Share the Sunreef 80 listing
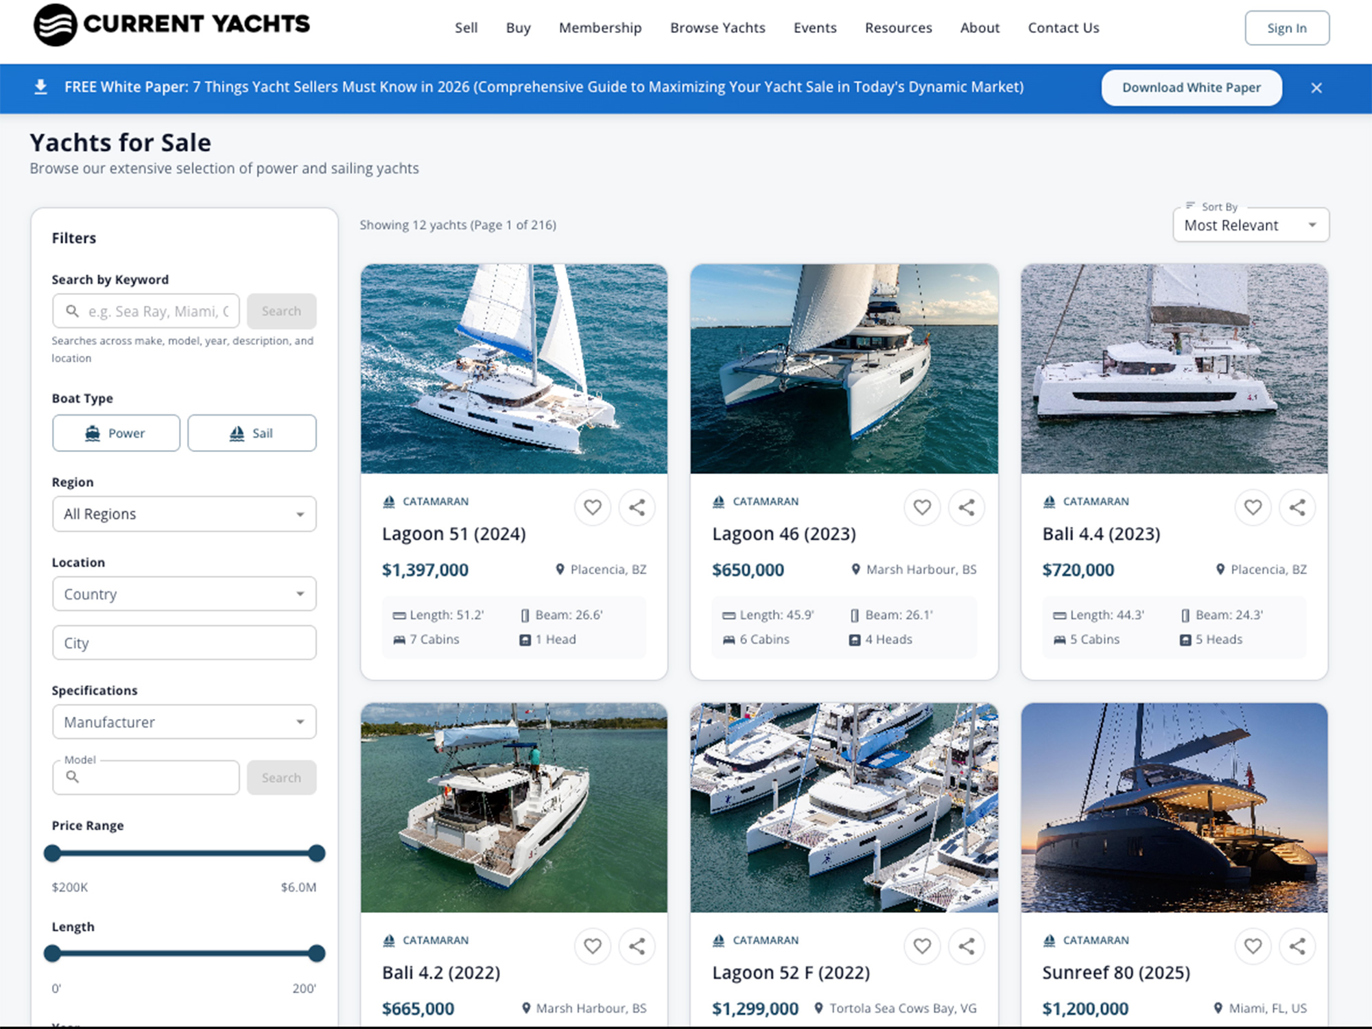 [1297, 946]
